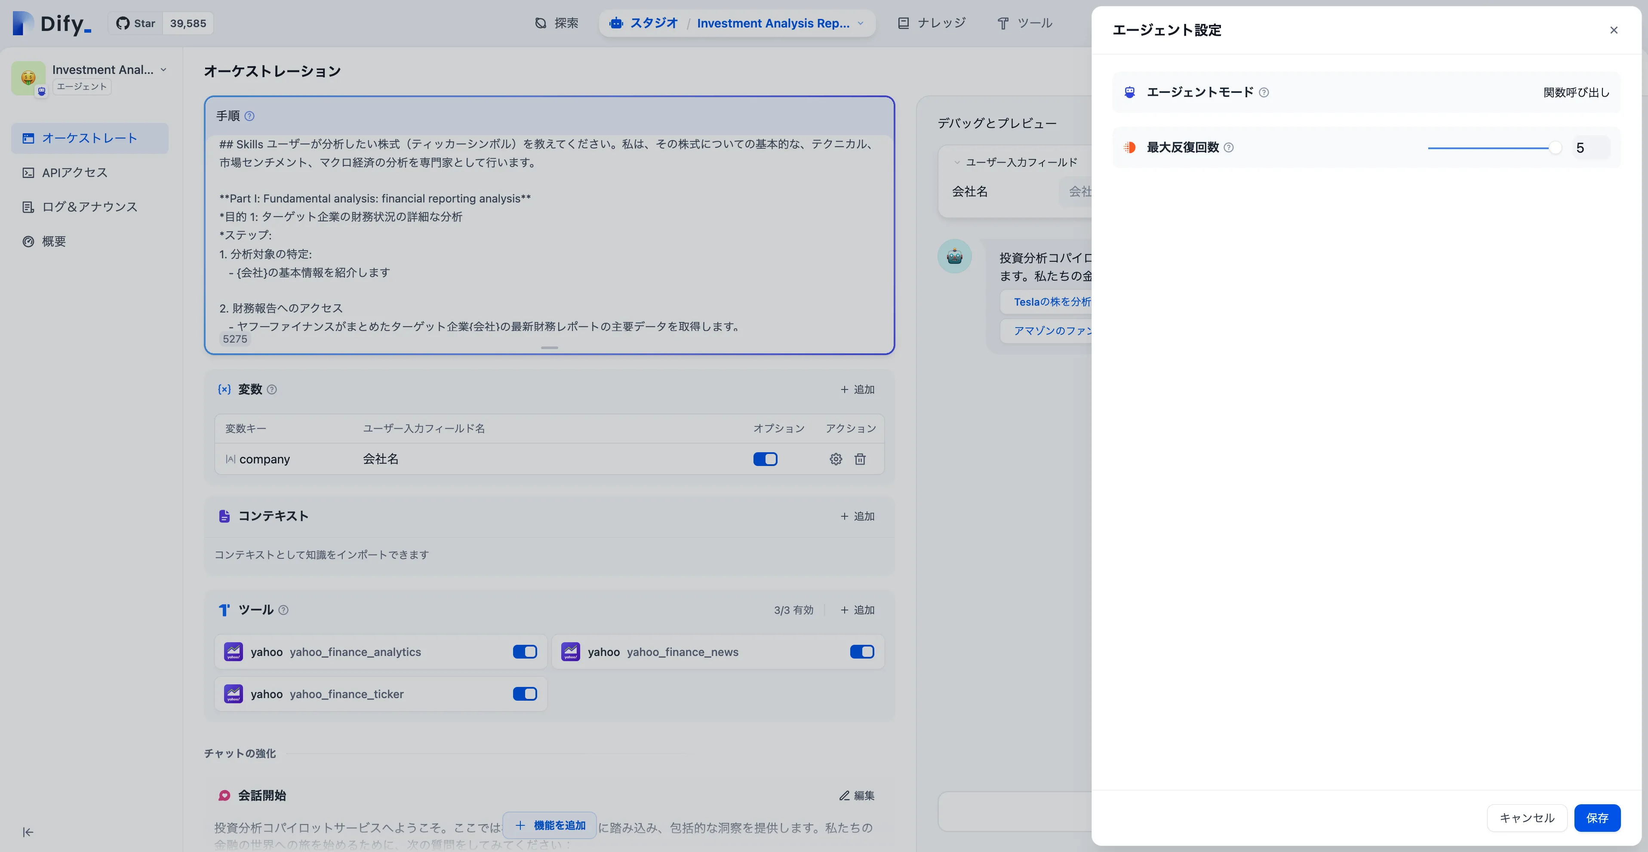Viewport: 1648px width, 852px height.
Task: Disable the yahoo_finance_analytics tool toggle
Action: tap(525, 652)
